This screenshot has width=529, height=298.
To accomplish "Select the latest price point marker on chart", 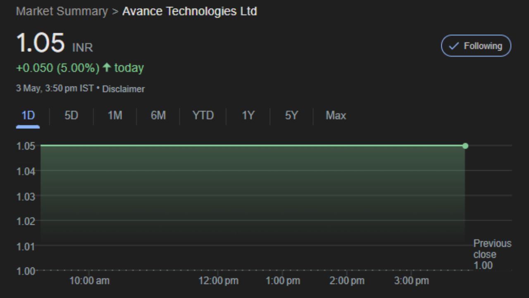I will click(x=465, y=146).
